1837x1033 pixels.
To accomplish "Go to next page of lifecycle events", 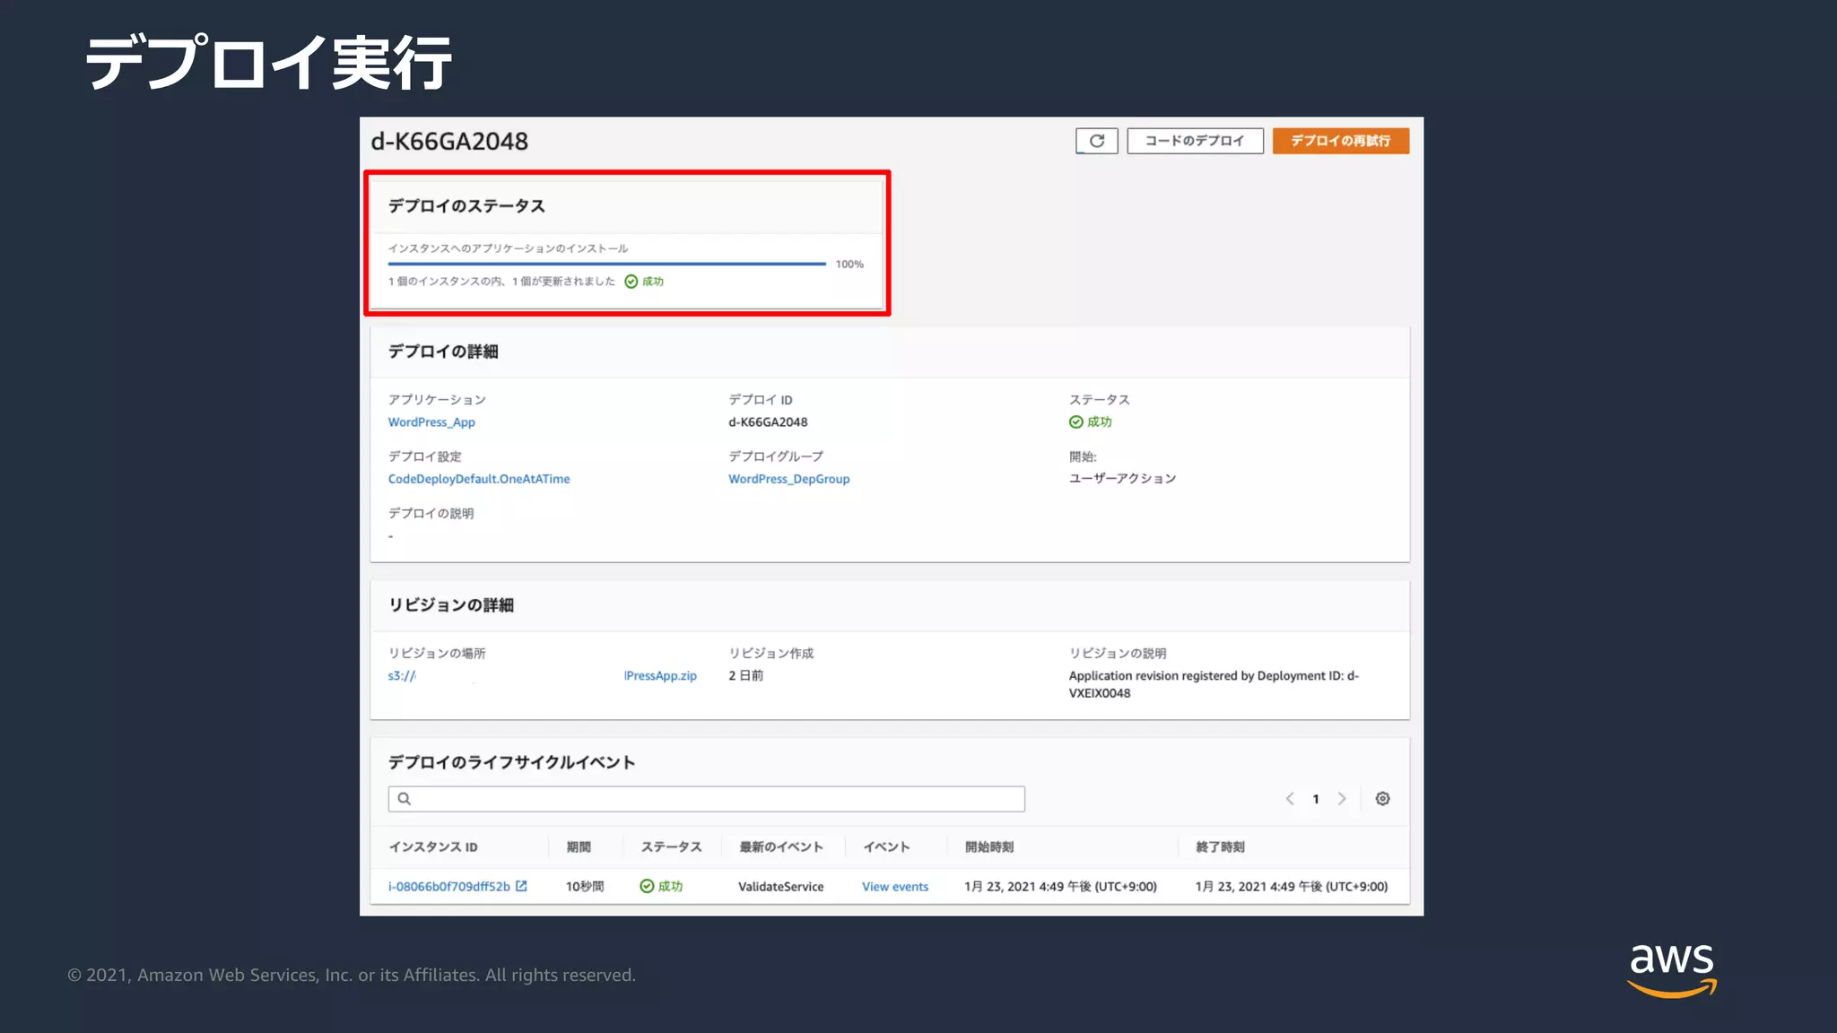I will tap(1342, 799).
